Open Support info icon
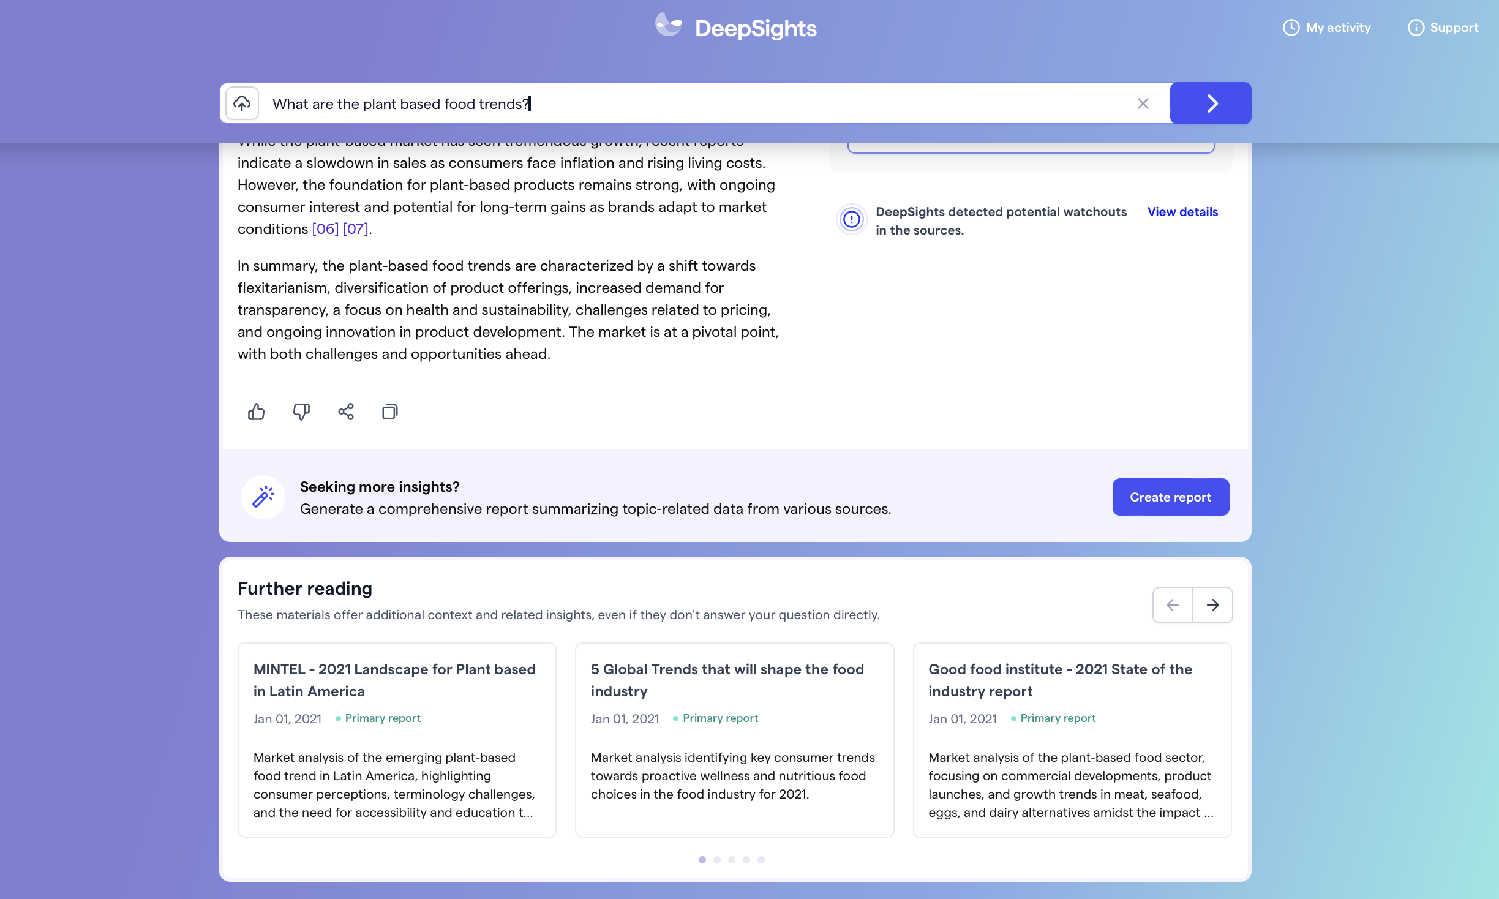This screenshot has width=1499, height=899. click(x=1416, y=28)
